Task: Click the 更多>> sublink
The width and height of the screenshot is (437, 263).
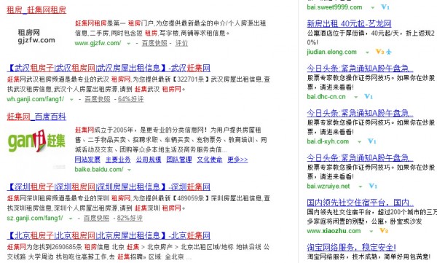Action: (x=237, y=160)
